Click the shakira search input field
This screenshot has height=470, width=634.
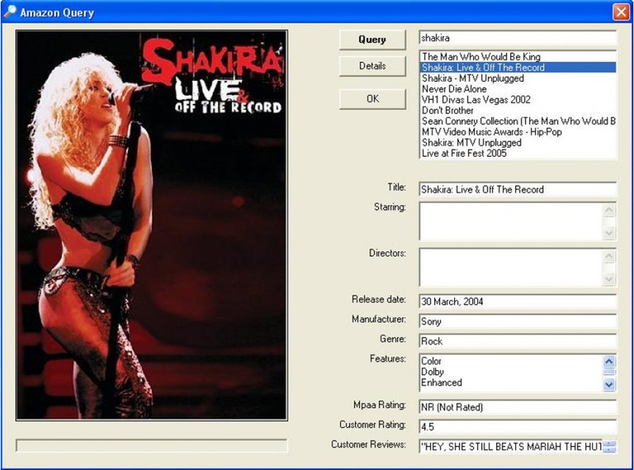tap(517, 38)
